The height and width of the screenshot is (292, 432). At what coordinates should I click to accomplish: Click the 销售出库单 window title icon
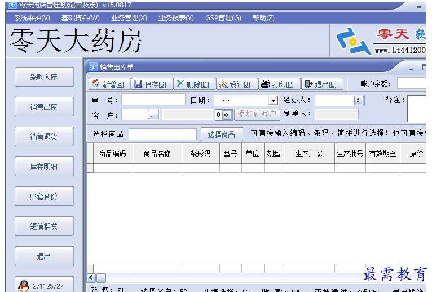[93, 67]
